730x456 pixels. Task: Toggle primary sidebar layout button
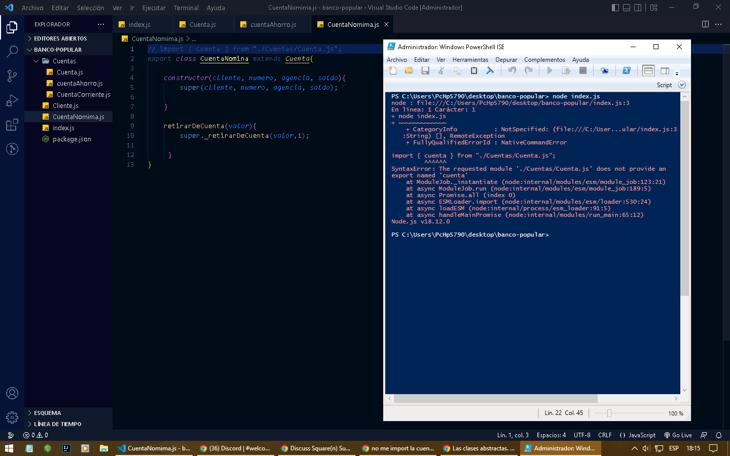coord(615,8)
